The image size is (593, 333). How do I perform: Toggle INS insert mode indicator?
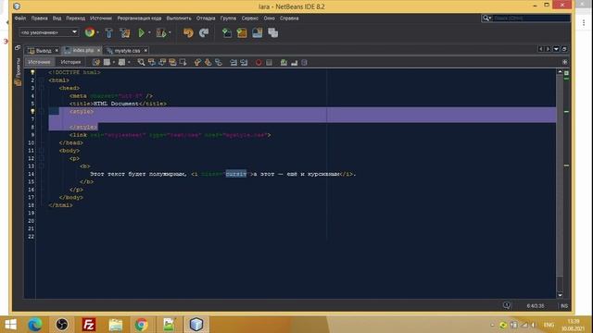[x=564, y=306]
